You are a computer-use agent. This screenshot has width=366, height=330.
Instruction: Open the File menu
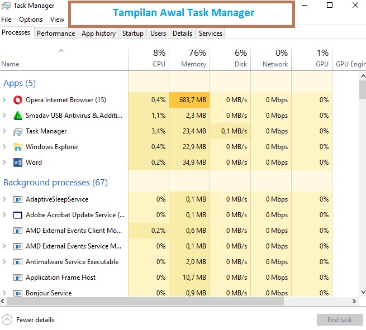pyautogui.click(x=6, y=20)
